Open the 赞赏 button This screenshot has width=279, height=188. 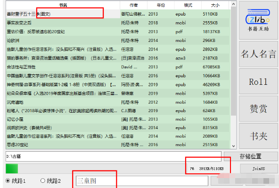tap(258, 109)
